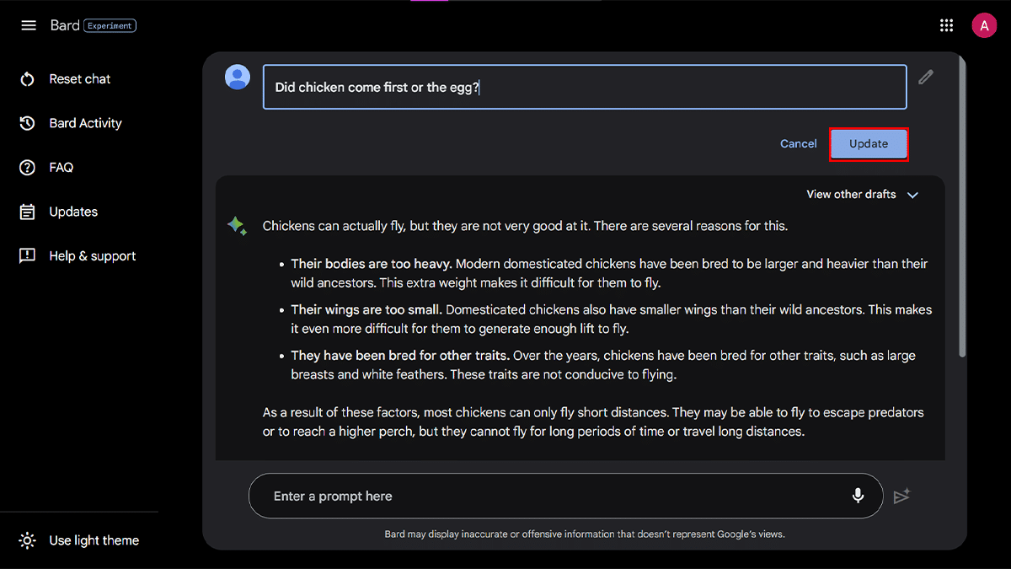Open the hamburger main menu
Image resolution: width=1011 pixels, height=569 pixels.
point(29,25)
